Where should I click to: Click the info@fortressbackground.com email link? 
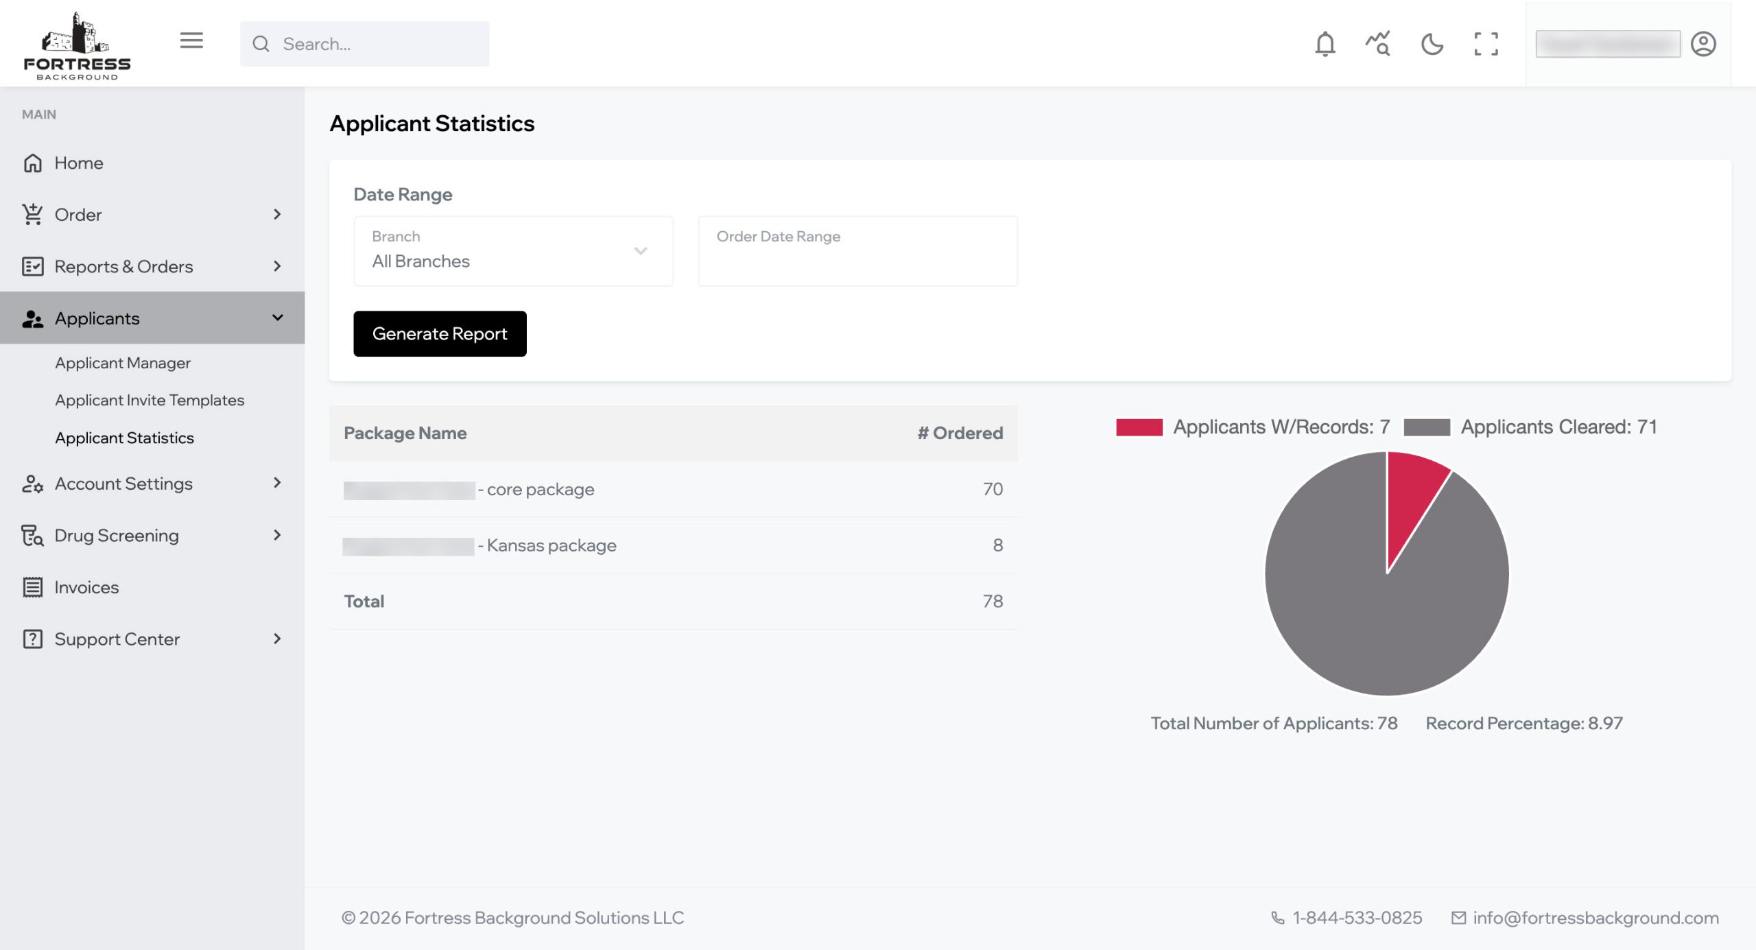click(1595, 918)
